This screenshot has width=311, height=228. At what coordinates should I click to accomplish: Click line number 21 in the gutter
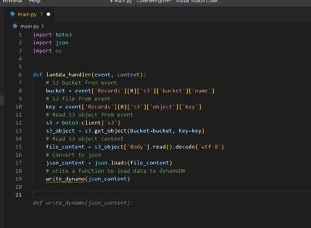pyautogui.click(x=18, y=195)
